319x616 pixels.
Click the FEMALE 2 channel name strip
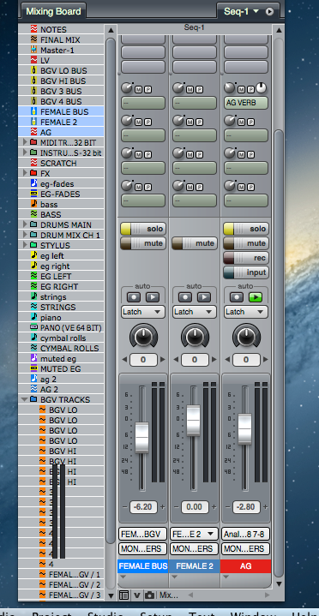[x=195, y=566]
